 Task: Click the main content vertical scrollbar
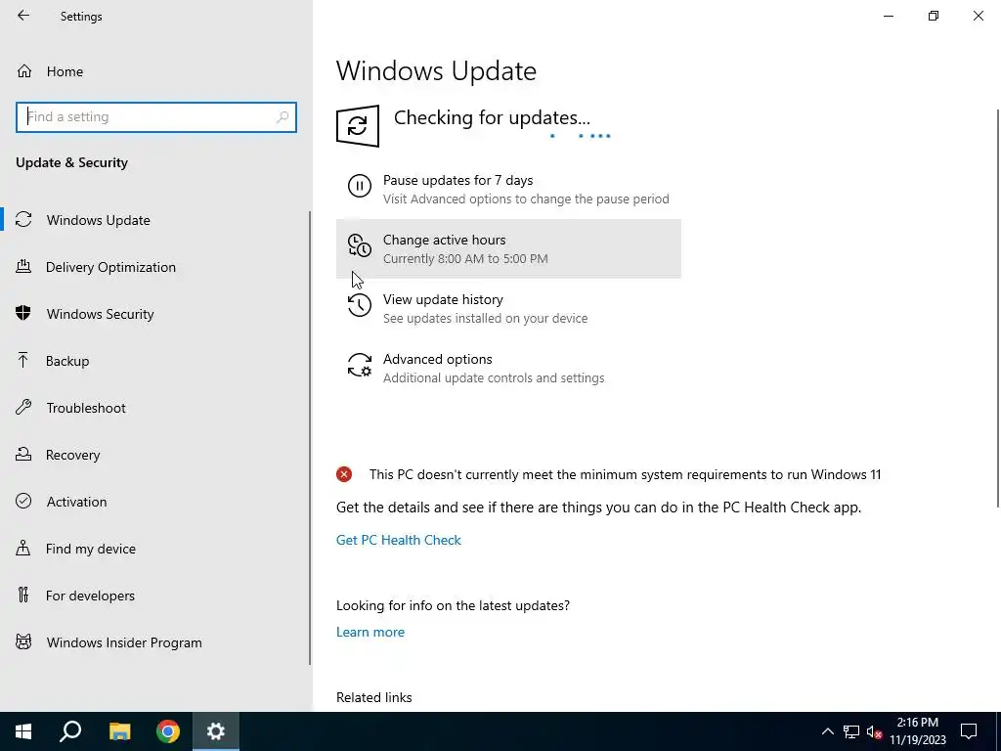click(x=998, y=308)
